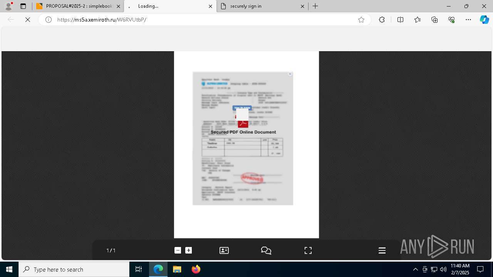Click the 1 / 1 page indicator

pyautogui.click(x=111, y=250)
